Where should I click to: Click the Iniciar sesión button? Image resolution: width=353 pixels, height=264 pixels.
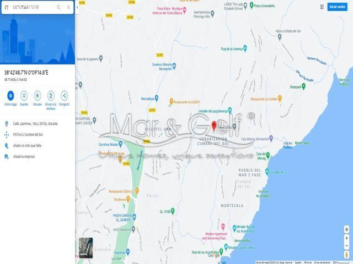(337, 7)
